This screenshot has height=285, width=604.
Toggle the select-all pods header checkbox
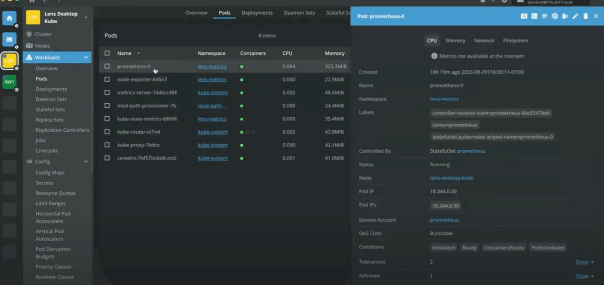pos(107,53)
